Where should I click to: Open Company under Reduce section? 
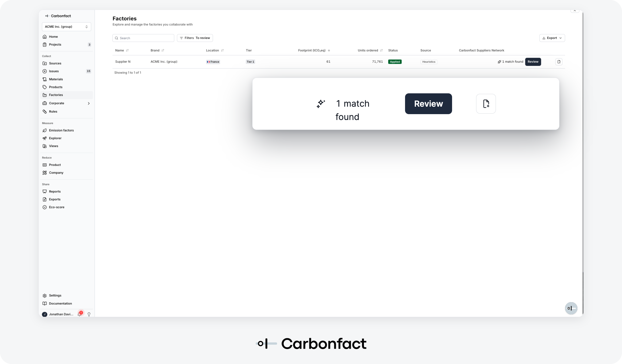67,173
